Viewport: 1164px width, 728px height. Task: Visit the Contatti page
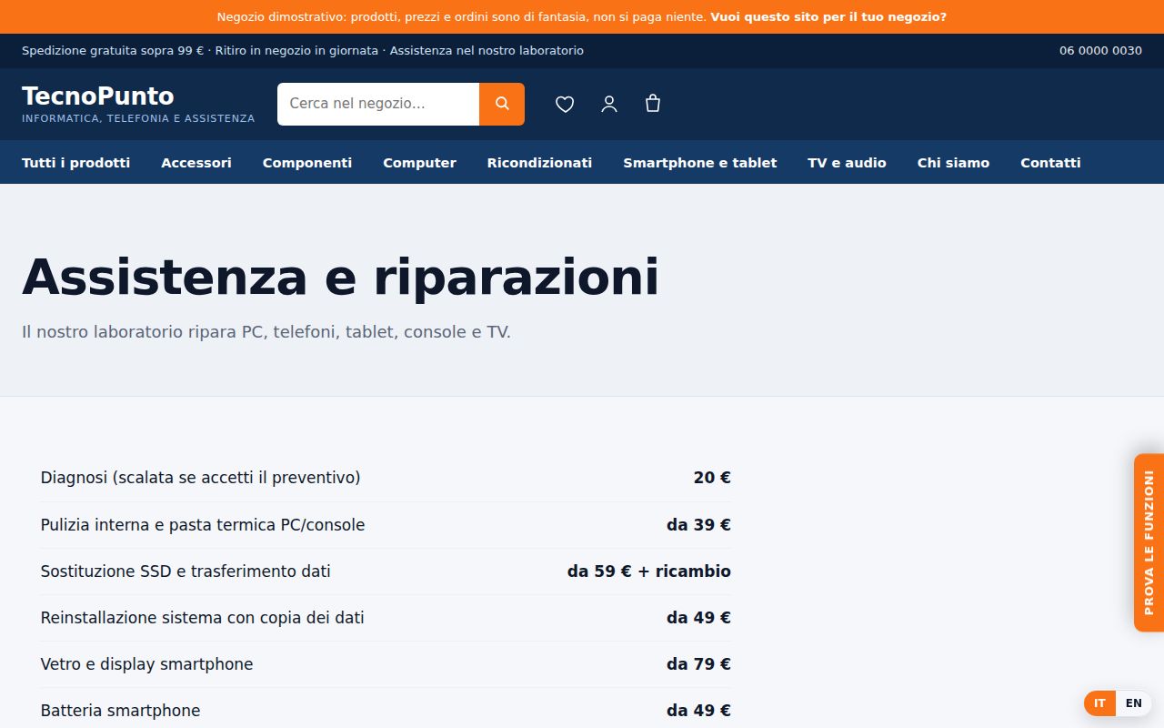coord(1050,163)
